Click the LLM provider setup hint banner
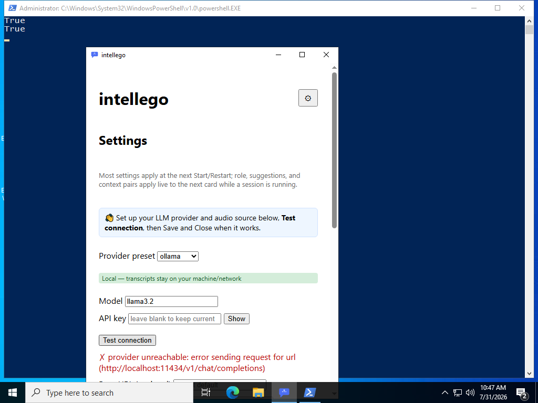538x403 pixels. (x=208, y=222)
